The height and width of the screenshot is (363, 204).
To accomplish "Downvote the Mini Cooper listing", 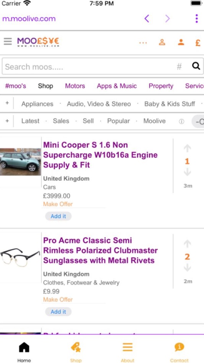I will pos(187,172).
